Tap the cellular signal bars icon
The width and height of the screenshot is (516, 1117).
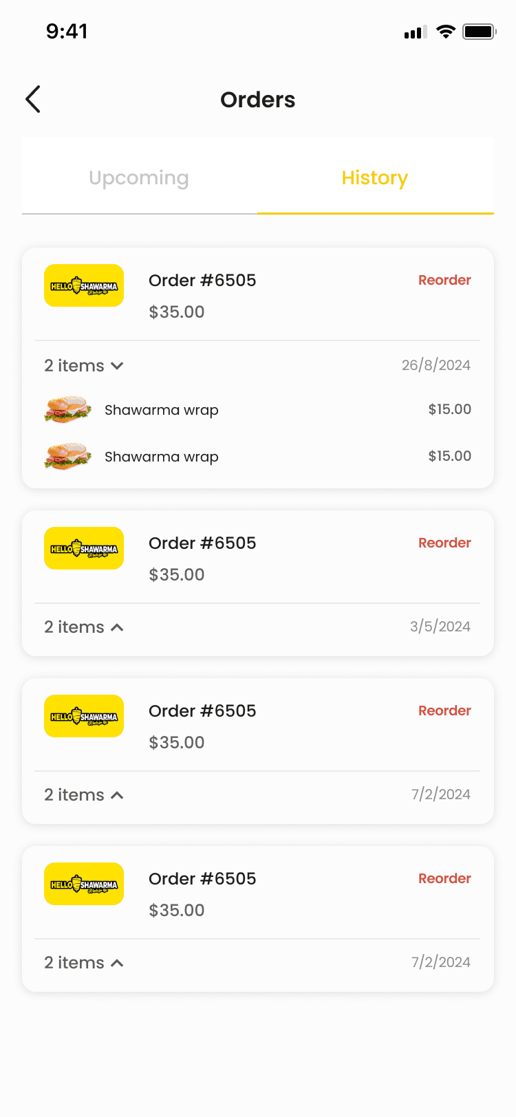[416, 32]
